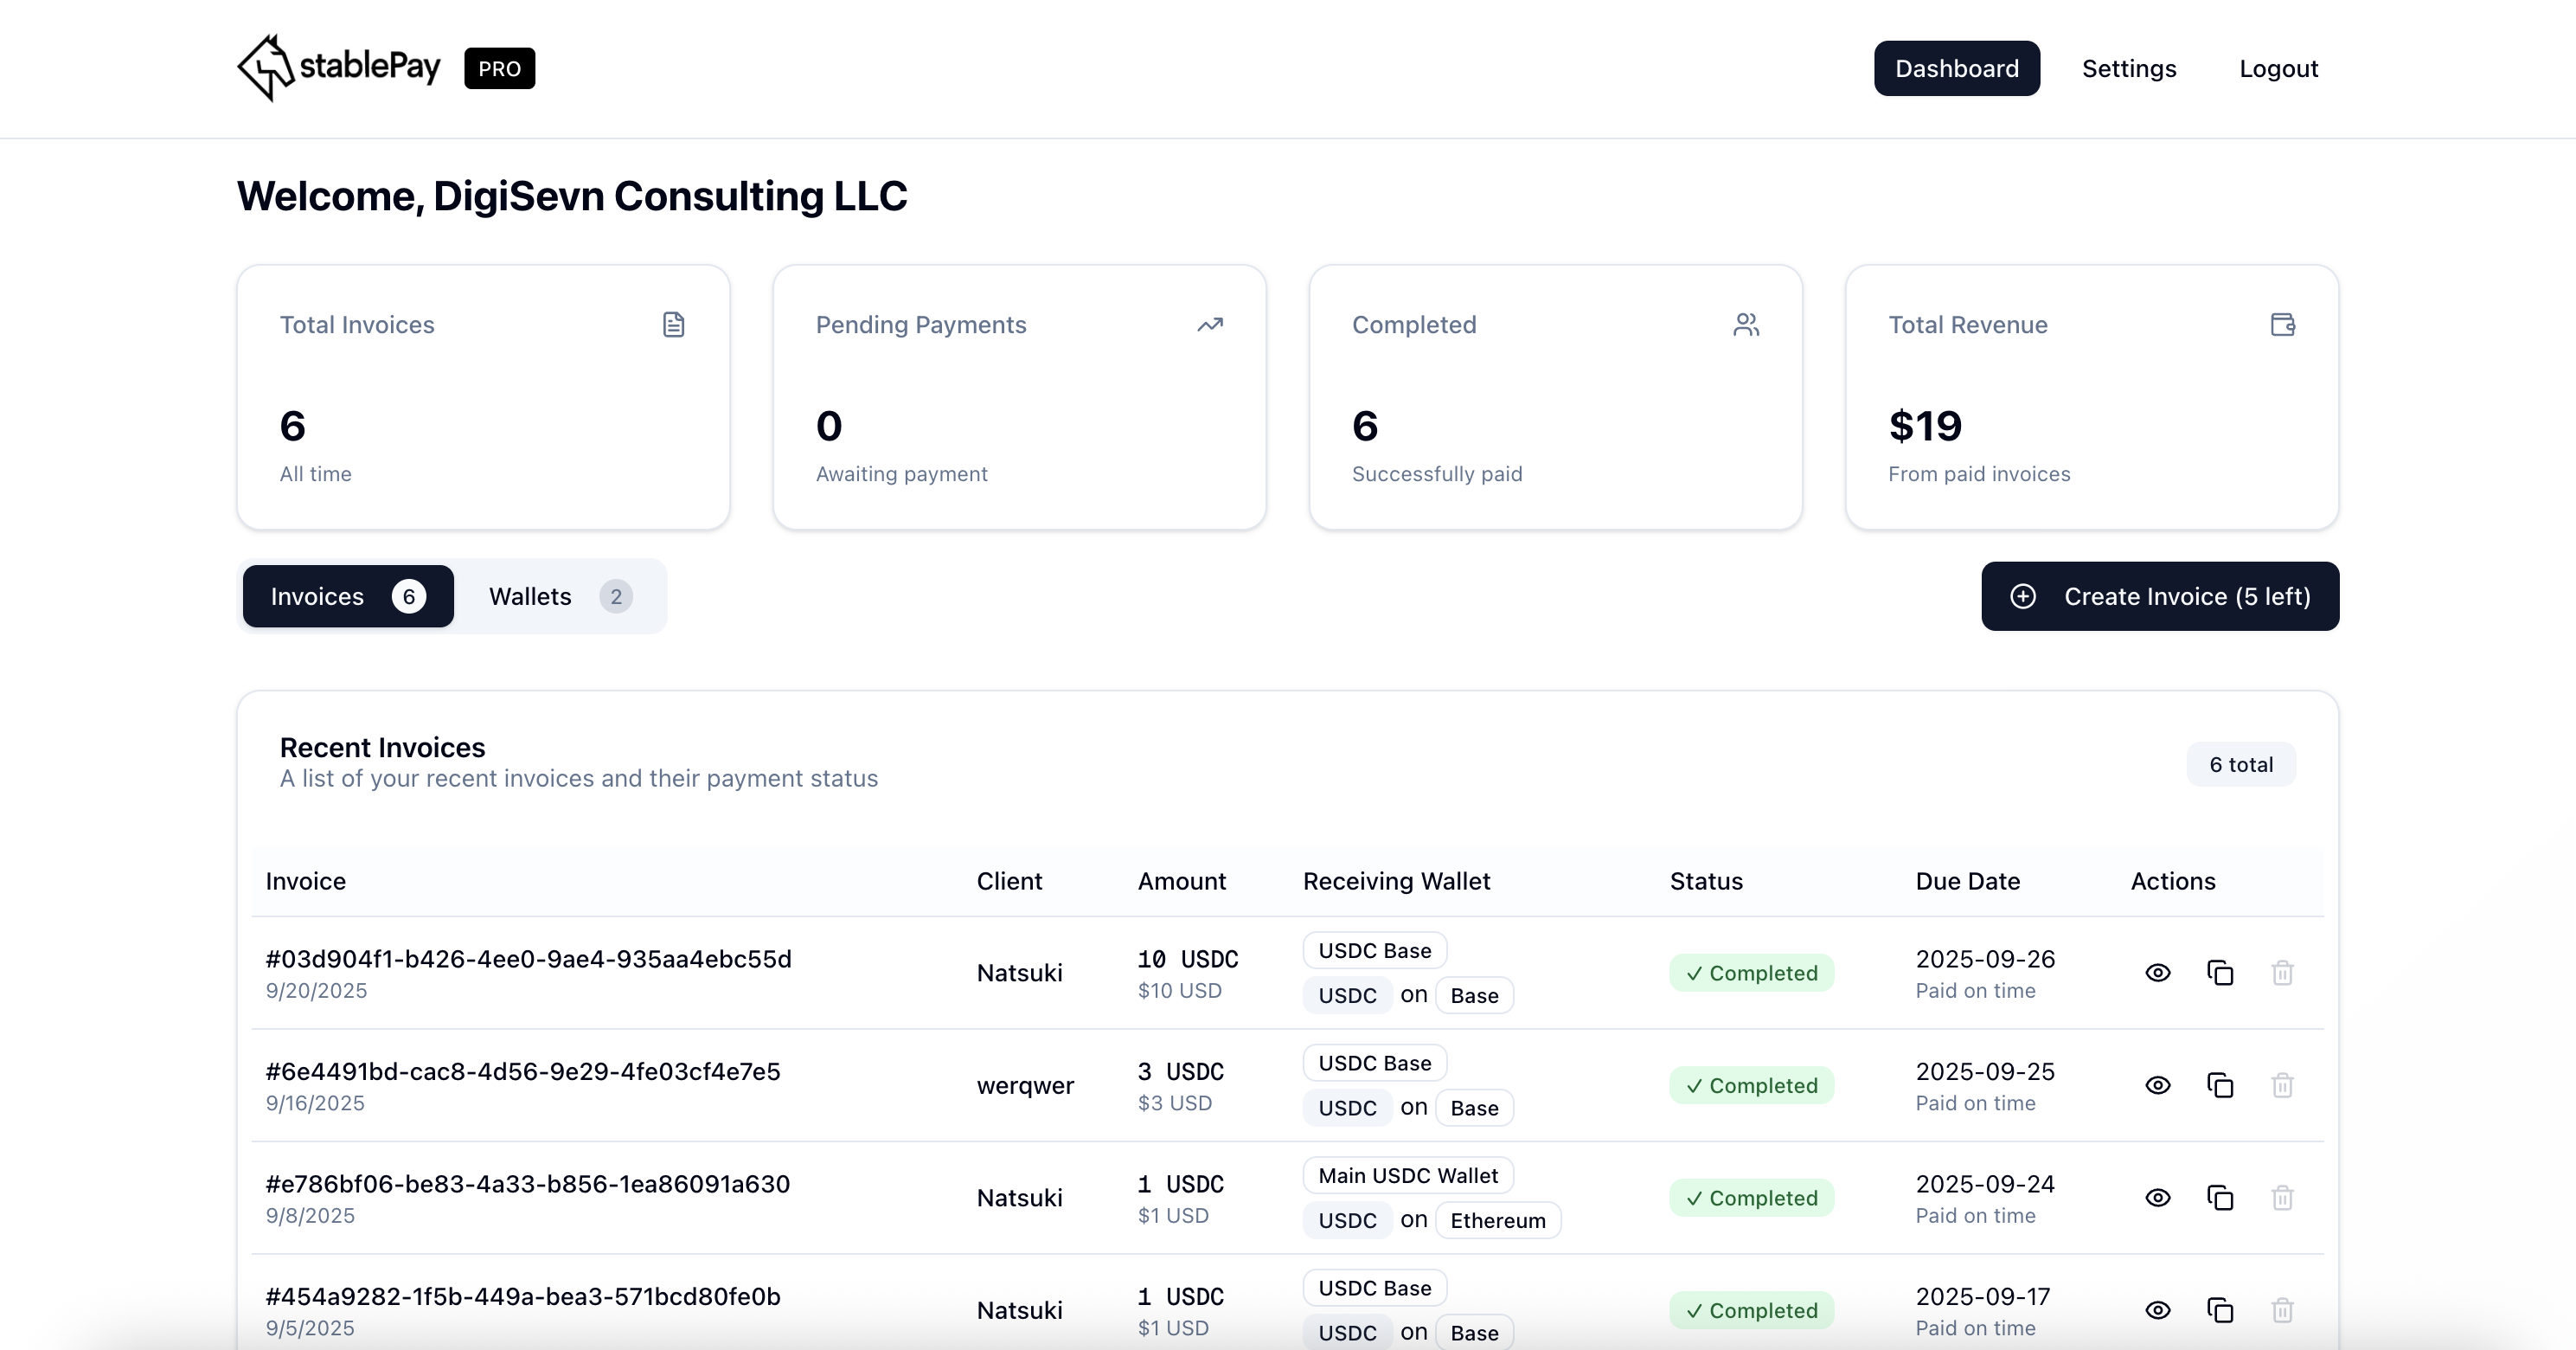Screen dimensions: 2576x1350
Task: Go to Dashboard in navigation
Action: coord(1956,69)
